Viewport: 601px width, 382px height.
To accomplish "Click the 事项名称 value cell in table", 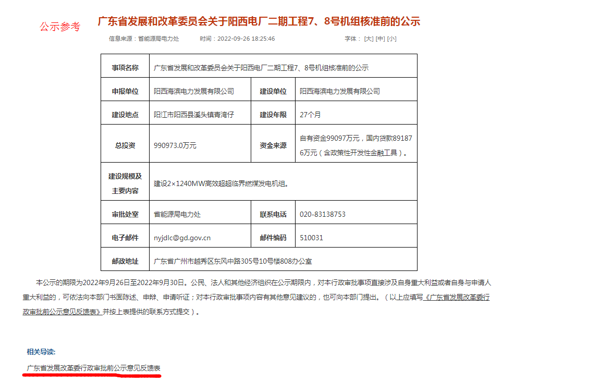I will click(283, 66).
